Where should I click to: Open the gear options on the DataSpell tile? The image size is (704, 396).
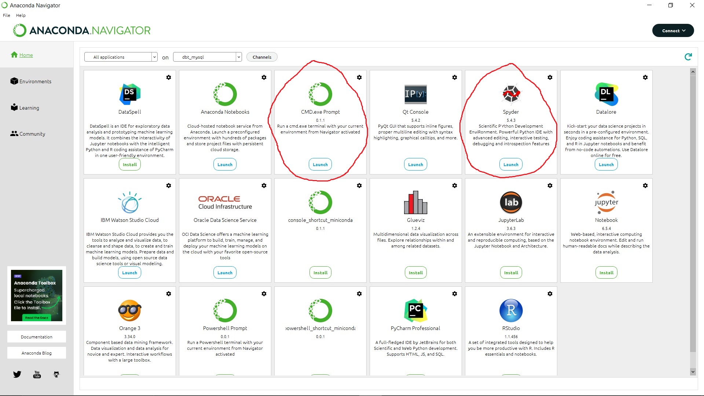pyautogui.click(x=168, y=77)
